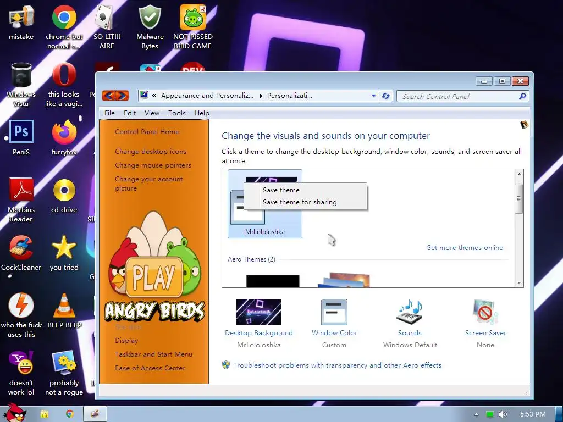
Task: Click the Back arrow in Control Panel
Action: [109, 96]
